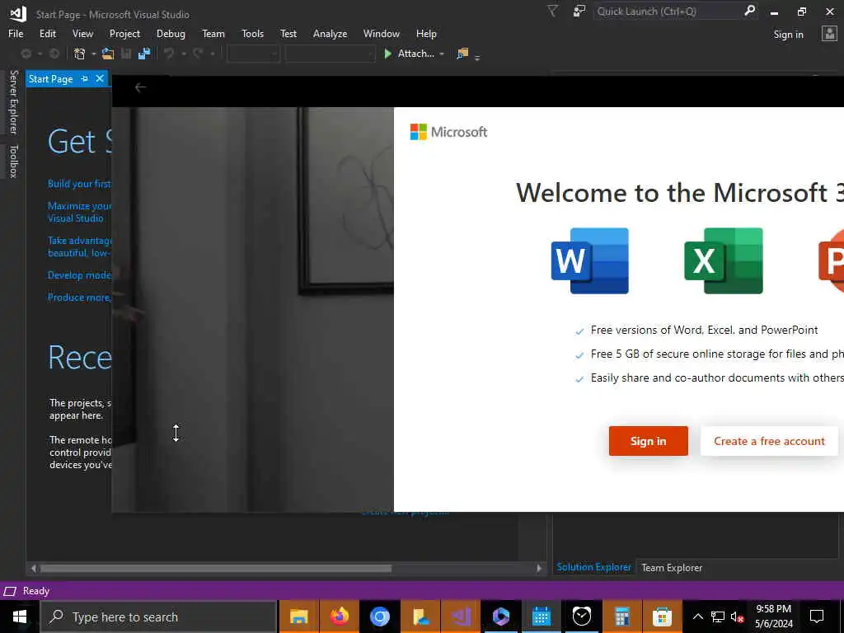The width and height of the screenshot is (844, 633).
Task: Open the Solution Platforms combo box
Action: click(330, 54)
